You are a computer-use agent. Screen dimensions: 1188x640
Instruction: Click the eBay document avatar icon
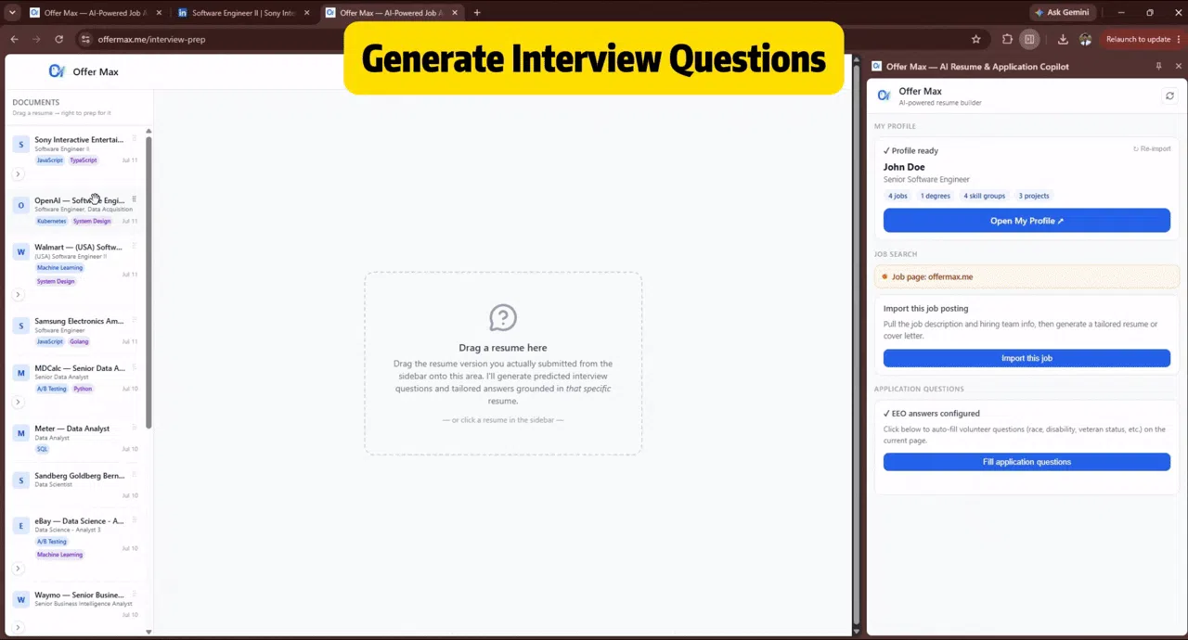pos(20,526)
